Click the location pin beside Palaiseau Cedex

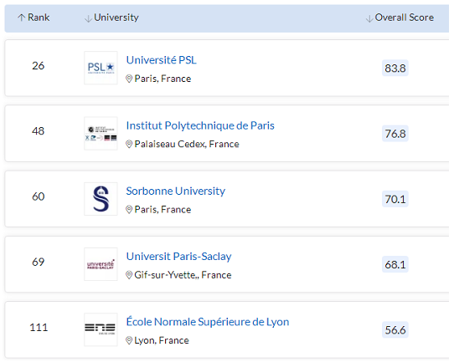click(x=129, y=144)
